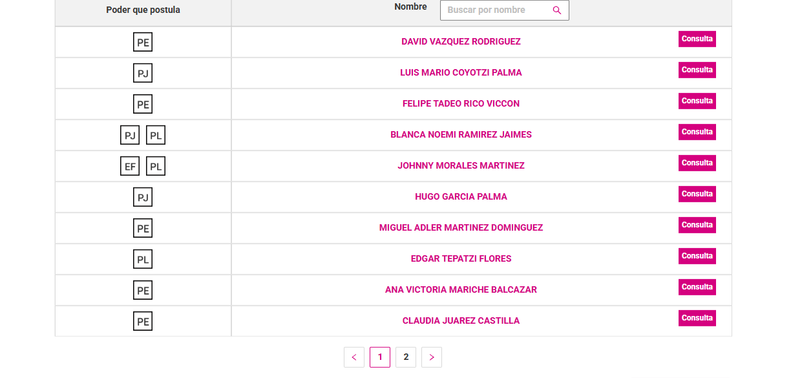Select page 1 in pagination
The image size is (802, 378).
[x=380, y=357]
